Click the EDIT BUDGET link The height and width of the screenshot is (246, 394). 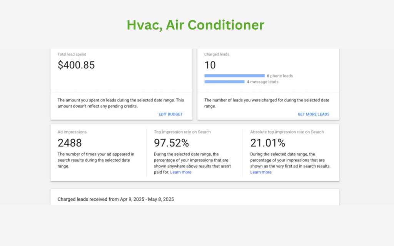[170, 114]
